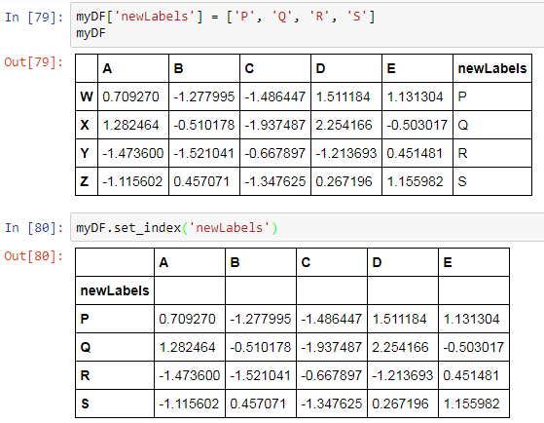Click value -0.503017 in row X
This screenshot has width=544, height=423.
[x=417, y=125]
